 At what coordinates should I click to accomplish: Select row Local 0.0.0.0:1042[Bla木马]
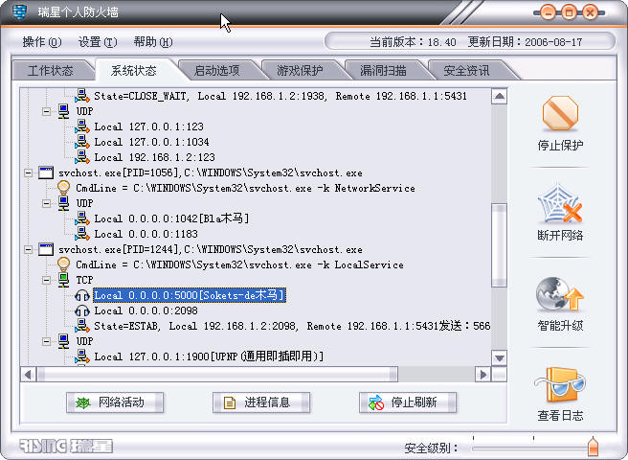(x=171, y=218)
